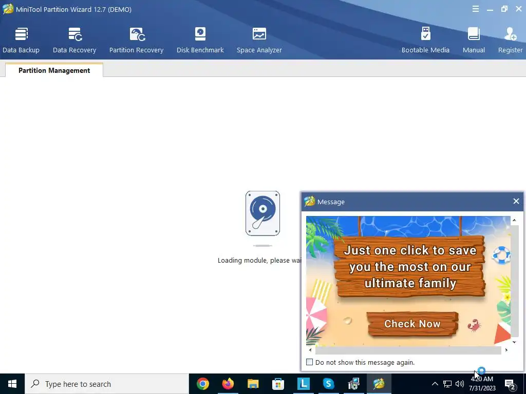Create Bootable Media
The width and height of the screenshot is (526, 394).
pos(425,40)
